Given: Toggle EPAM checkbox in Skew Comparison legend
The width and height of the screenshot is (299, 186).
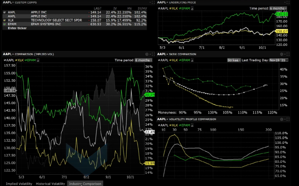Looking at the screenshot, I should [x=180, y=60].
